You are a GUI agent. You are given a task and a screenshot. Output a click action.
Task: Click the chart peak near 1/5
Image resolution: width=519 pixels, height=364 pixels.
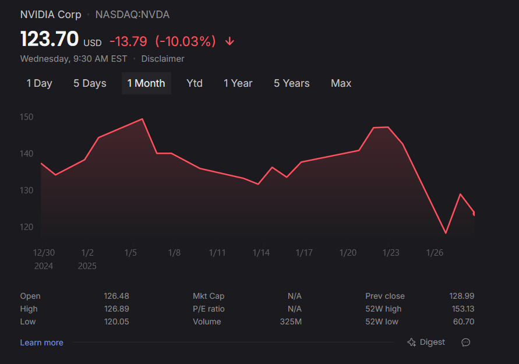[142, 119]
